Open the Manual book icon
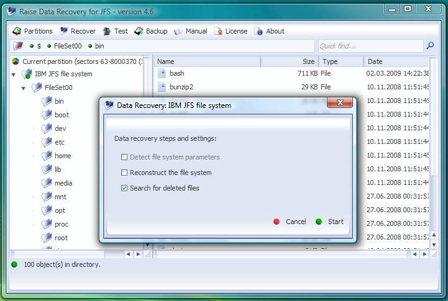The height and width of the screenshot is (301, 448). click(x=178, y=32)
